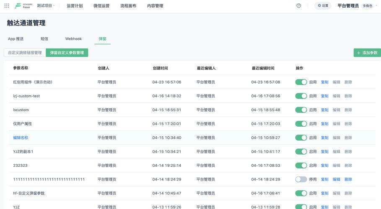Copy the 仅用户属性 parameter

[325, 124]
